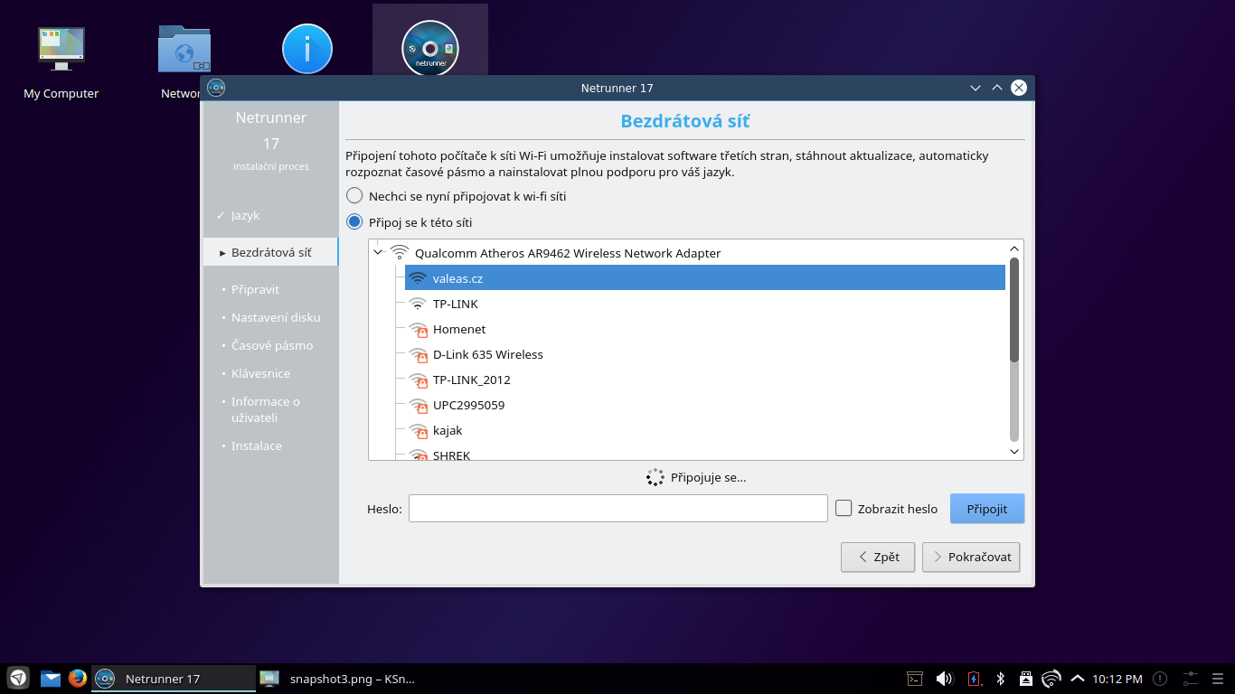
Task: Click the Bezdrátová síť page heading
Action: 684,121
